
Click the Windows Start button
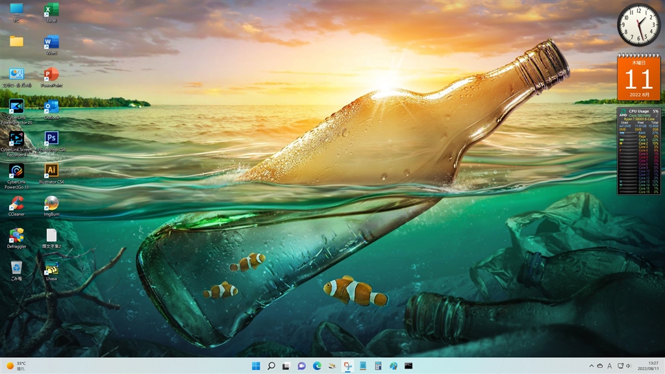pos(256,366)
